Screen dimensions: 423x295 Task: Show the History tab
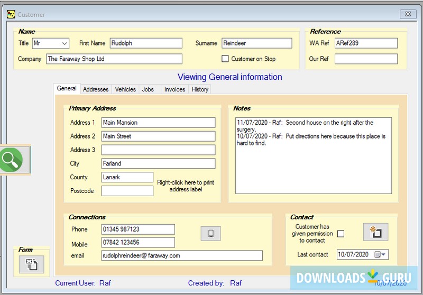tap(200, 89)
